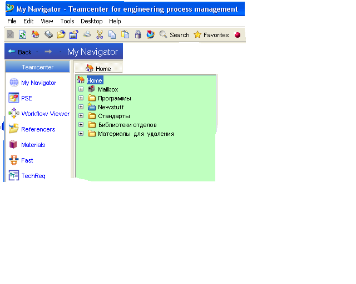
Task: Open the Tools menu
Action: pyautogui.click(x=67, y=21)
